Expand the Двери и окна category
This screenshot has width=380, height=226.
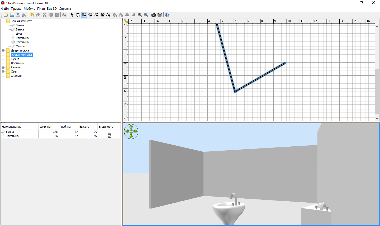click(3, 50)
